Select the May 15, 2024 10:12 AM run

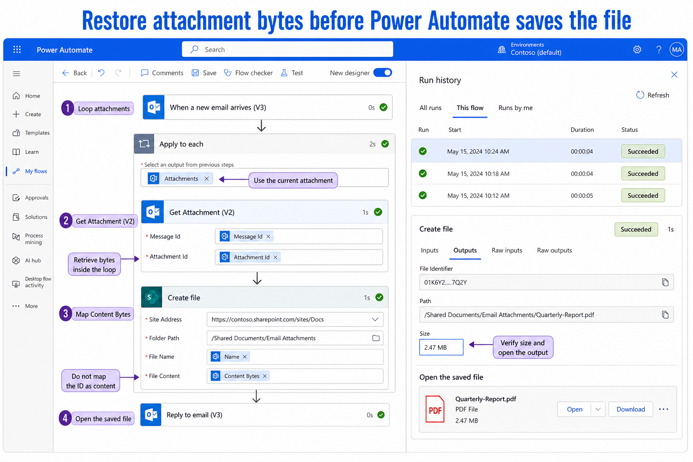coord(546,195)
